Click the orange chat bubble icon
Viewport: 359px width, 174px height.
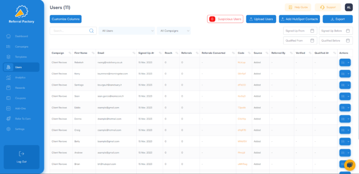click(350, 165)
